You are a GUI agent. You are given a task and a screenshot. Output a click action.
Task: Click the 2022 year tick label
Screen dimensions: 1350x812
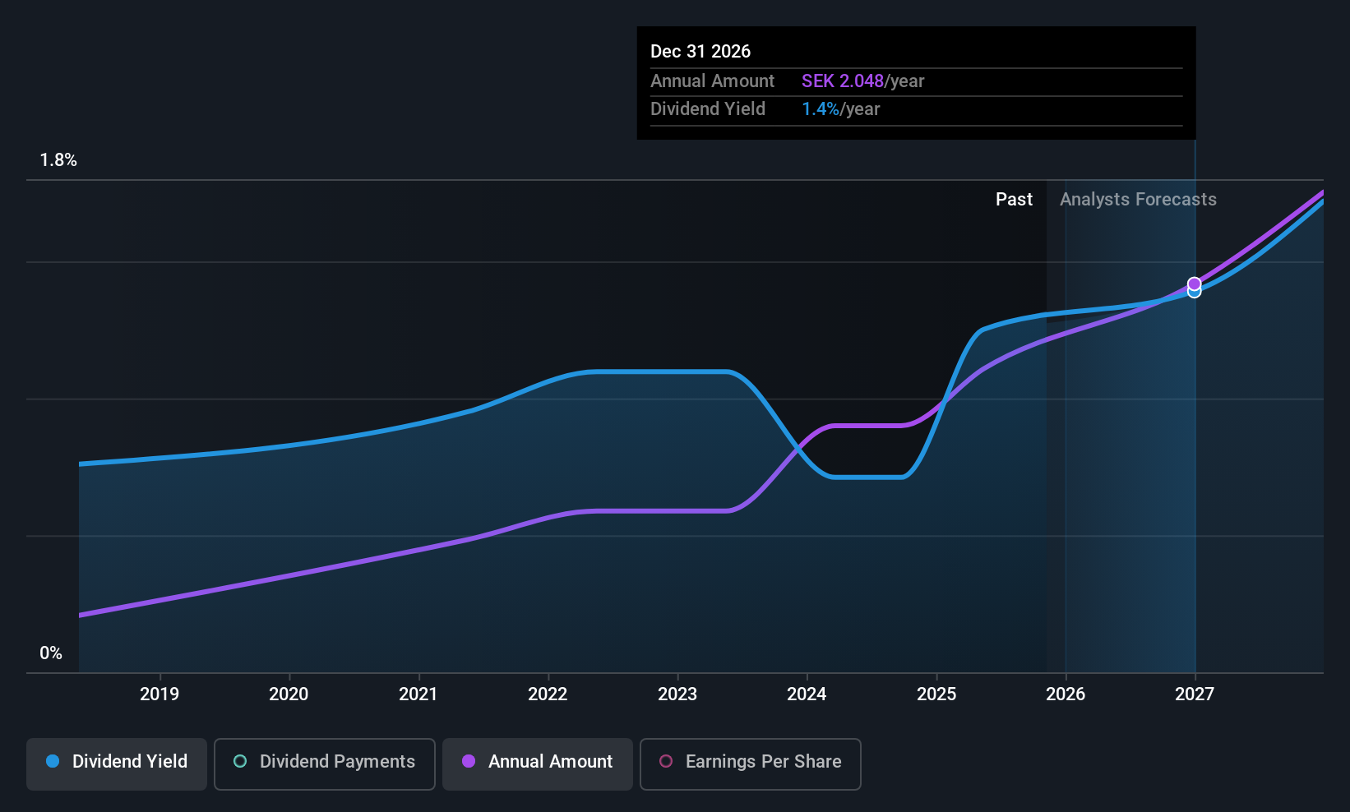point(548,694)
